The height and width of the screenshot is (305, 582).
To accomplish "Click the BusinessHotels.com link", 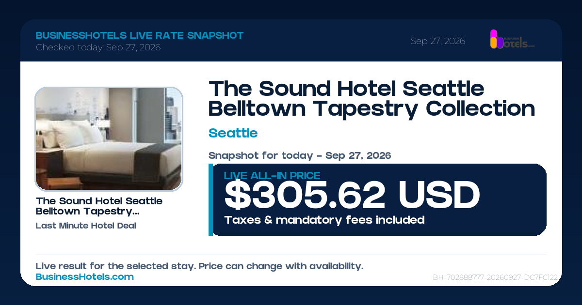I will coord(85,277).
